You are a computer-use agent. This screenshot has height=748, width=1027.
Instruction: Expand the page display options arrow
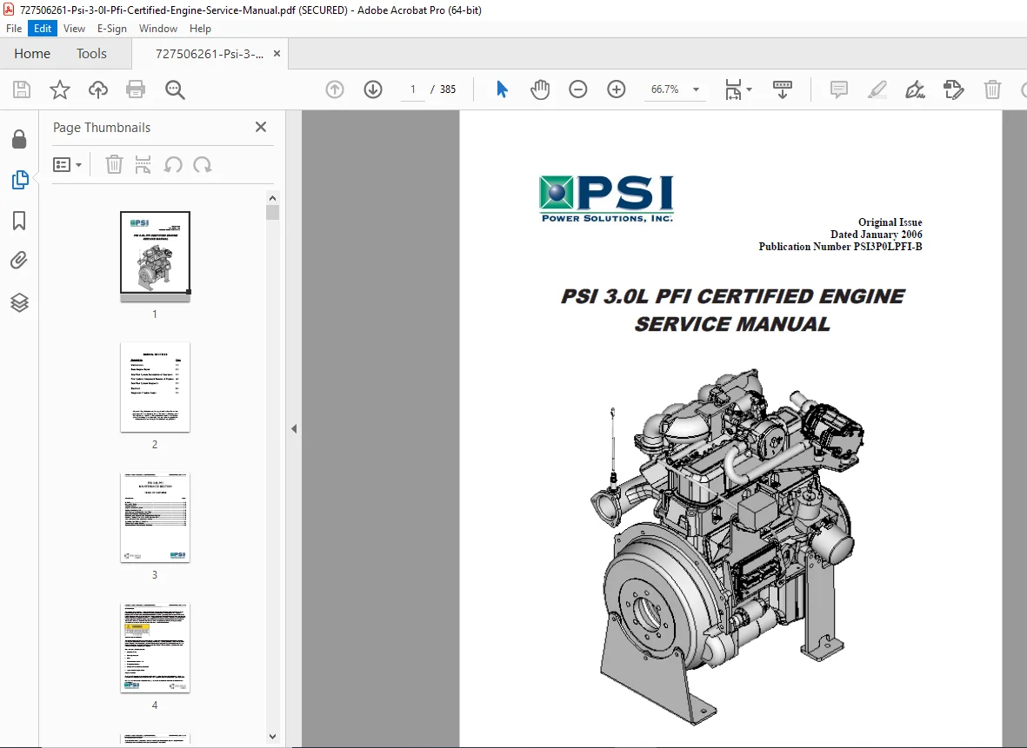tap(750, 89)
